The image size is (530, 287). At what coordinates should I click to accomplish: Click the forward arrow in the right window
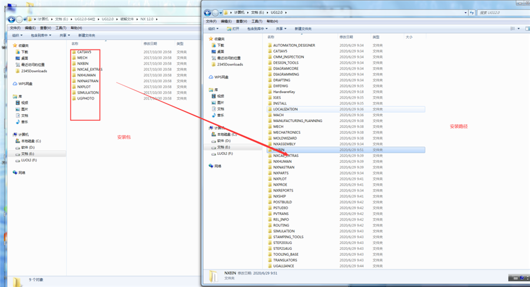[215, 13]
